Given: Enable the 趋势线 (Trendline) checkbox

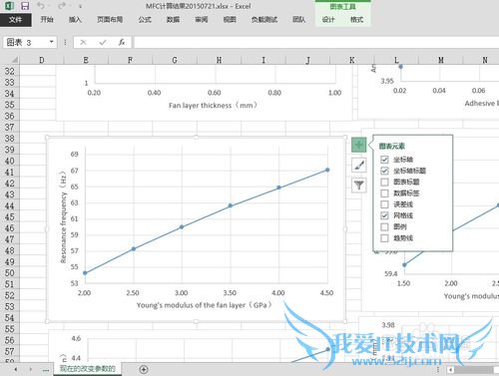Looking at the screenshot, I should [384, 238].
